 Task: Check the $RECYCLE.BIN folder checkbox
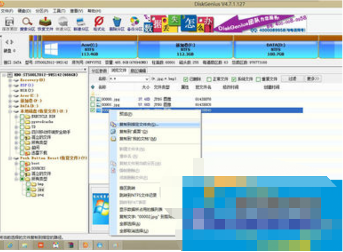point(22,116)
